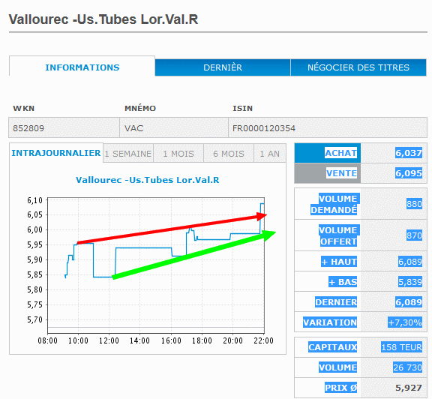
Task: Click the 12:00 time axis label
Action: (x=109, y=340)
